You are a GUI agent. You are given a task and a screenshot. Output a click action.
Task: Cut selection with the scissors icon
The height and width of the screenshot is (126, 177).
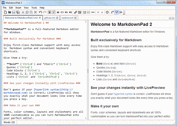[23, 12]
